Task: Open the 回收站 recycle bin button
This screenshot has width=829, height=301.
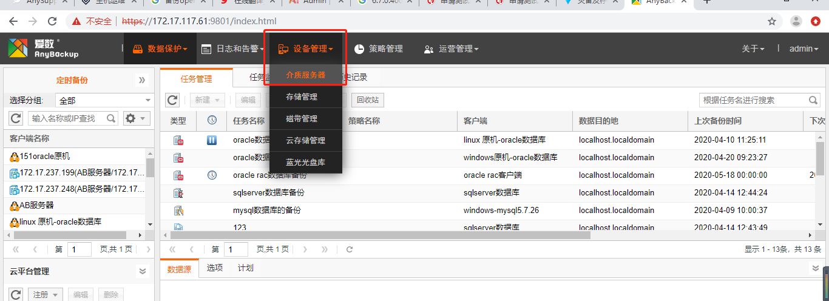Action: [368, 100]
